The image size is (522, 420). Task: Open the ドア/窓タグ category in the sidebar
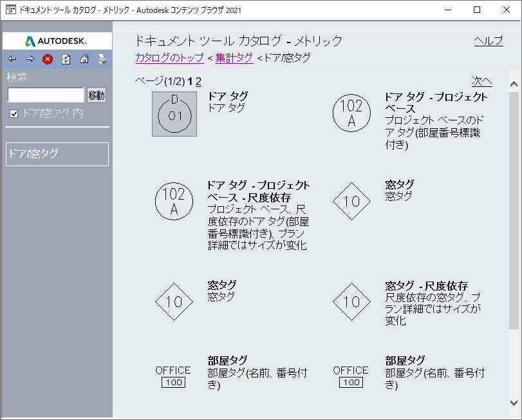(x=57, y=154)
